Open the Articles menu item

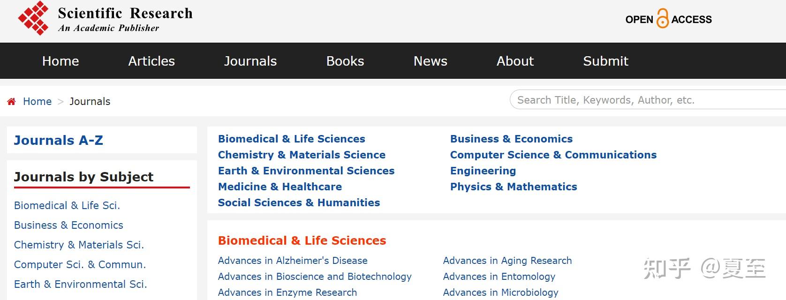click(x=151, y=61)
